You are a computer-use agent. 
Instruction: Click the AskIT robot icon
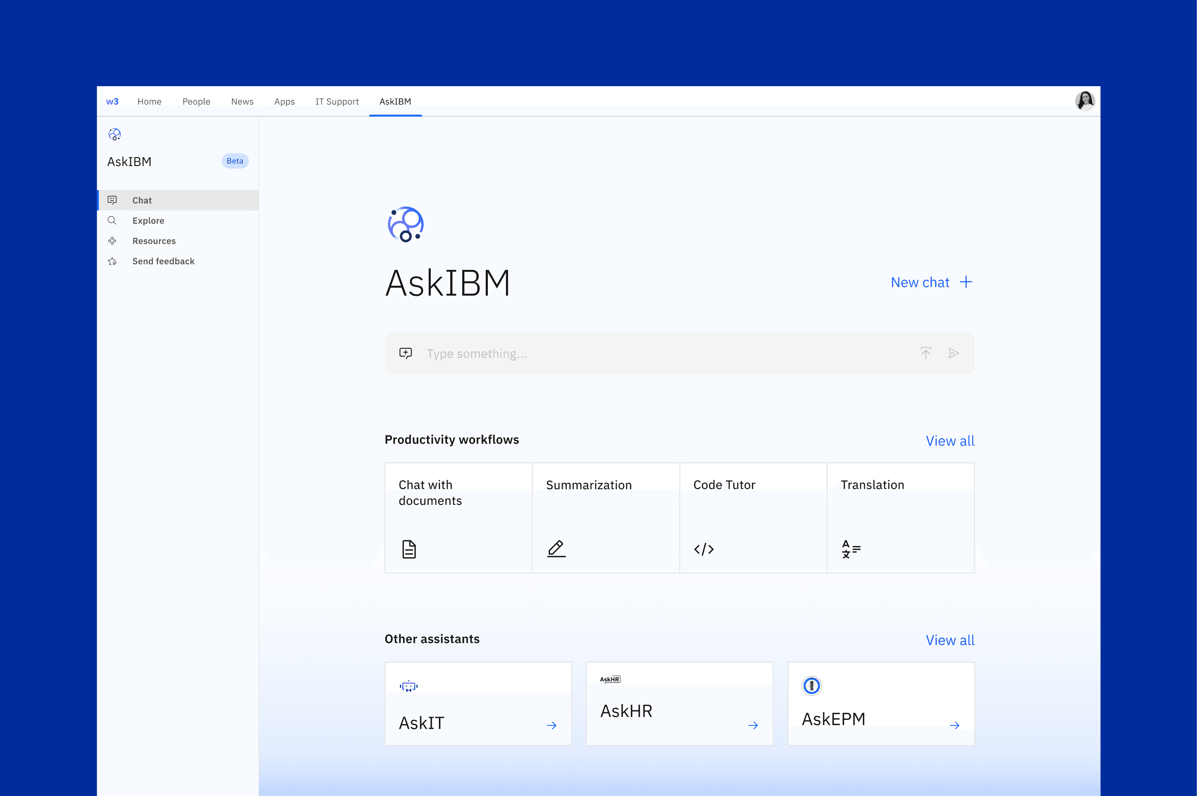point(408,686)
